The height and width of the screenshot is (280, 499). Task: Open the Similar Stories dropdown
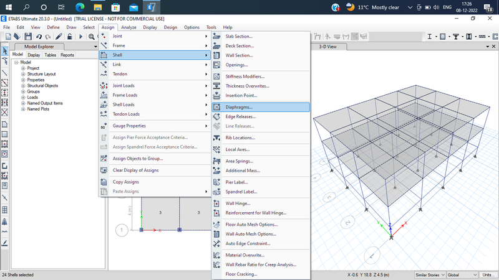(x=430, y=275)
